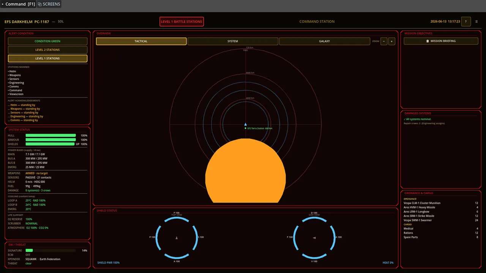Image resolution: width=486 pixels, height=273 pixels.
Task: Switch to the SYSTEM overview tab
Action: (x=233, y=41)
